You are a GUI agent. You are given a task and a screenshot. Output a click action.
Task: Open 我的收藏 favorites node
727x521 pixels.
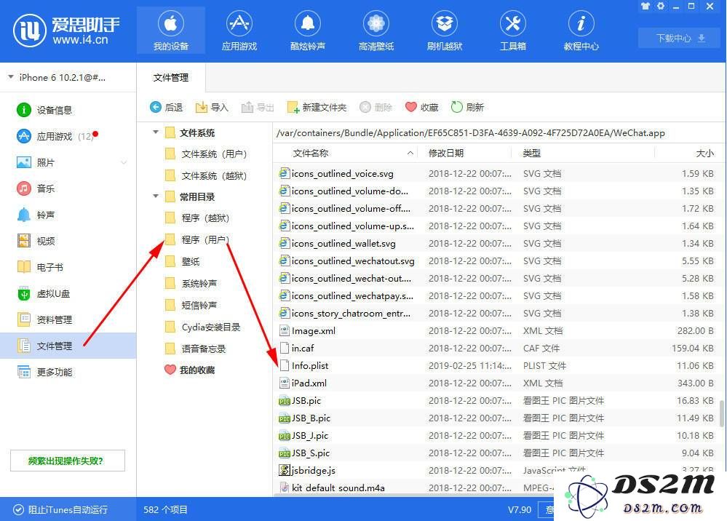[190, 370]
